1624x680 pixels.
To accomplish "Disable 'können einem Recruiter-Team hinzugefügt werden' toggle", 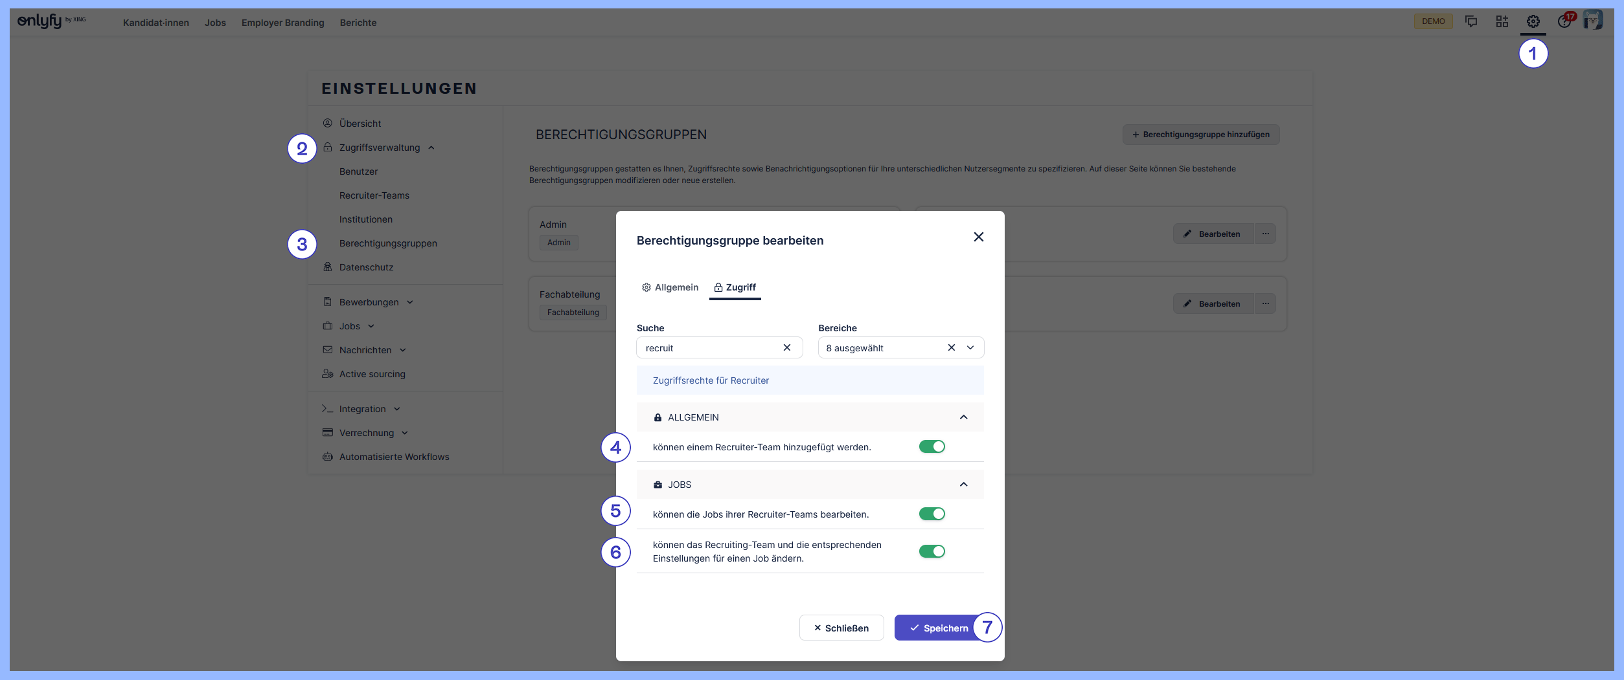I will [932, 446].
